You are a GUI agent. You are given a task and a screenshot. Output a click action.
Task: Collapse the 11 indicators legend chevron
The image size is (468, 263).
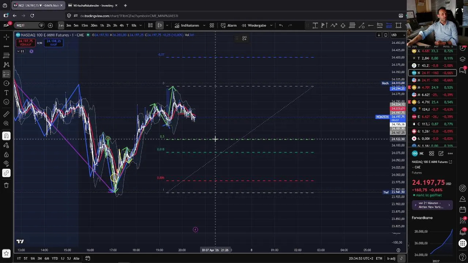(x=18, y=51)
